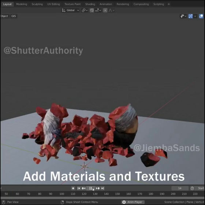Viewport: 205px width, 205px height.
Task: Click Dope Sheet Context Menu status hint
Action: tap(82, 202)
